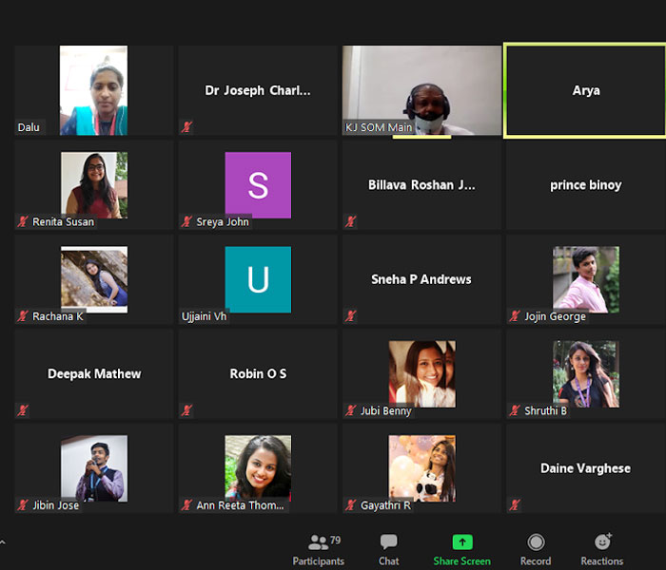This screenshot has height=570, width=666.
Task: Click the Share Screen text label
Action: 462,561
